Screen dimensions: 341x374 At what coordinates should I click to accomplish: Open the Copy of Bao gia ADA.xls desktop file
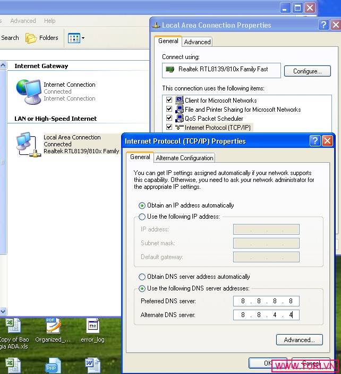[14, 334]
